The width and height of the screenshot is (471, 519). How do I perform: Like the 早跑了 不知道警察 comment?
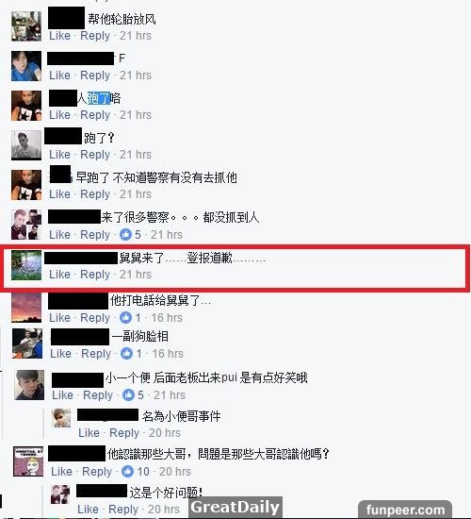60,194
